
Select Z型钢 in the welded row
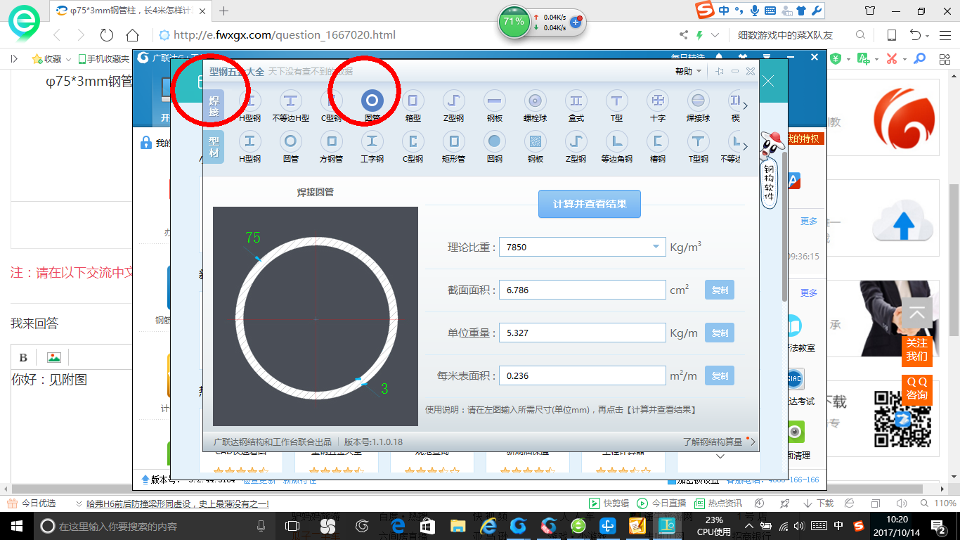tap(454, 106)
